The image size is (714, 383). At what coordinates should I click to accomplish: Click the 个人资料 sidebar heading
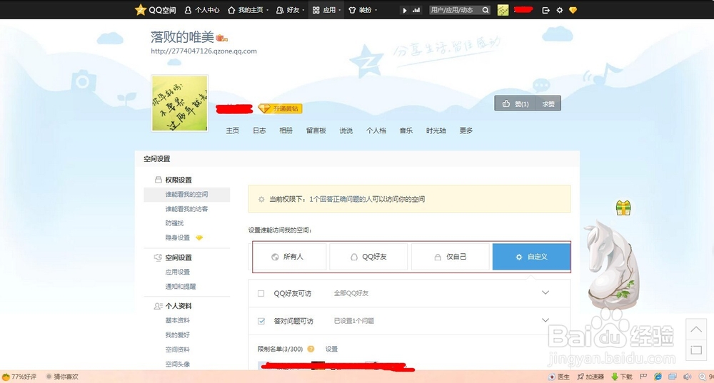point(178,306)
